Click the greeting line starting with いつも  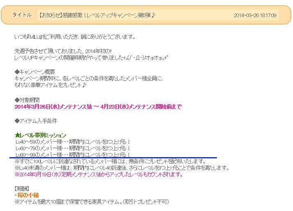[x=74, y=37]
